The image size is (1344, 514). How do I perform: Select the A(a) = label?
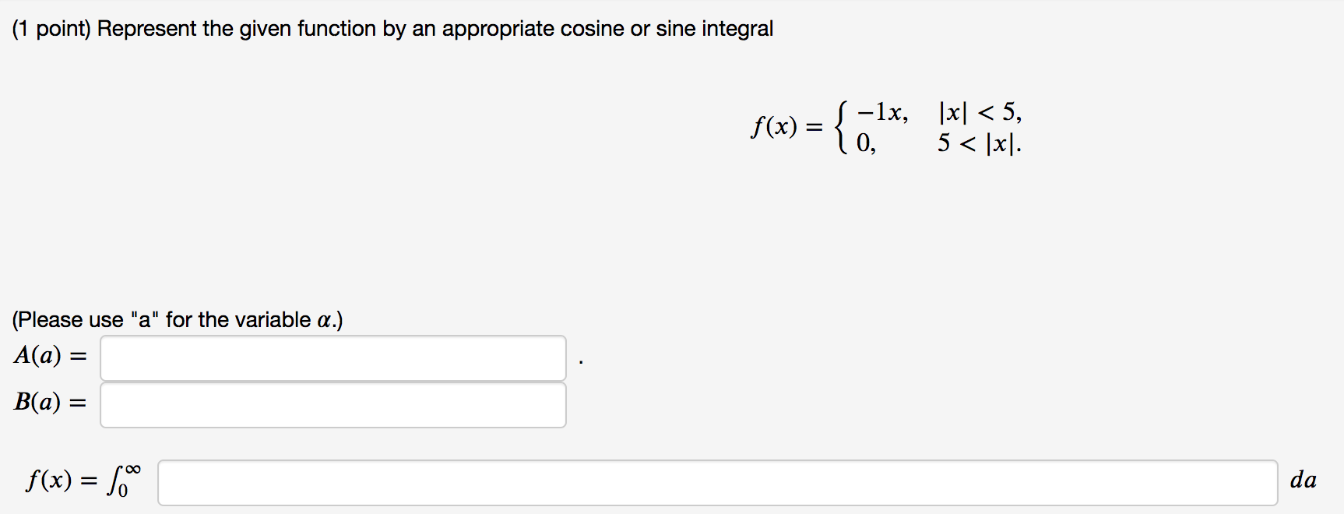point(49,357)
